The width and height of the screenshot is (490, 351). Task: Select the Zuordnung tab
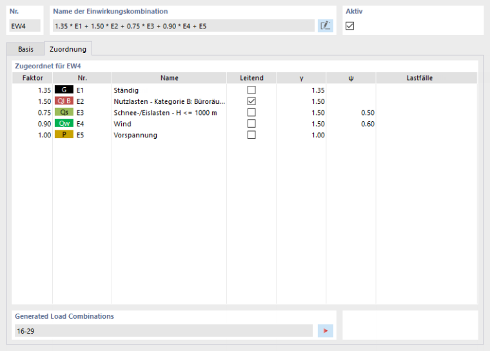tap(68, 49)
